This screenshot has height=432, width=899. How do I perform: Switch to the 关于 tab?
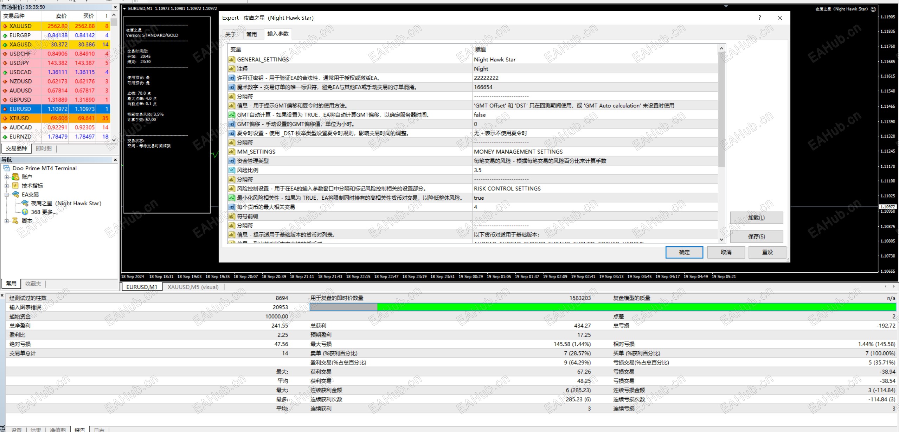[x=230, y=34]
